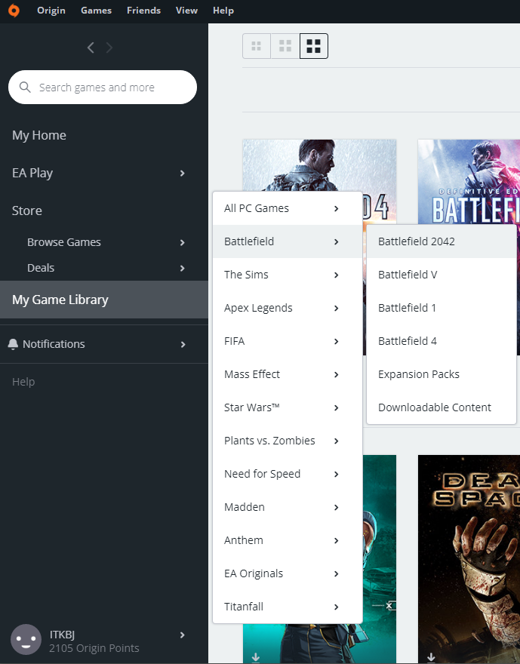Switch to medium tile view
The width and height of the screenshot is (520, 664).
click(285, 46)
